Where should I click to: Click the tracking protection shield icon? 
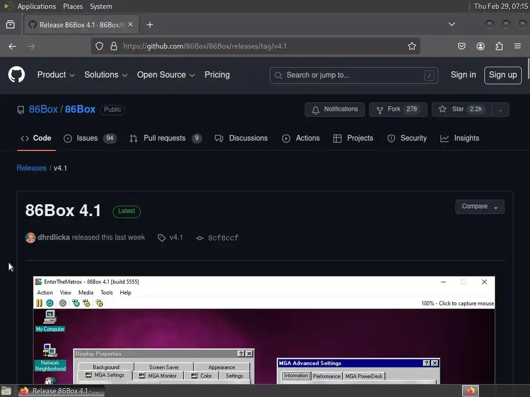click(x=99, y=46)
